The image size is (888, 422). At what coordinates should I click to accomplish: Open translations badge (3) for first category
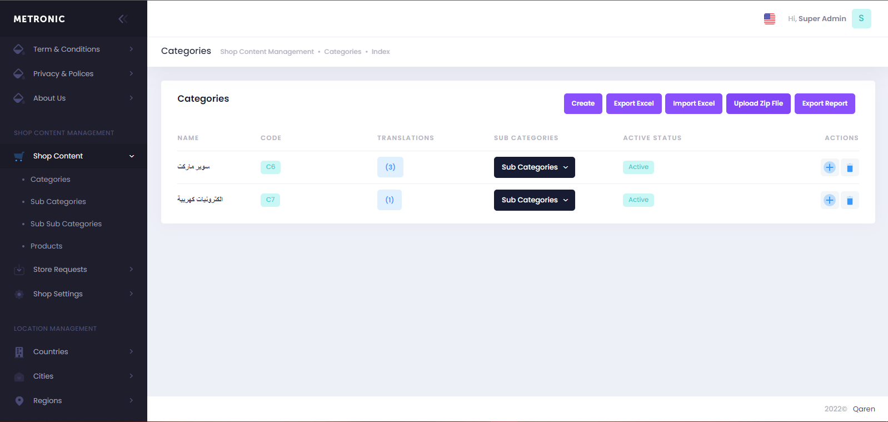[390, 167]
